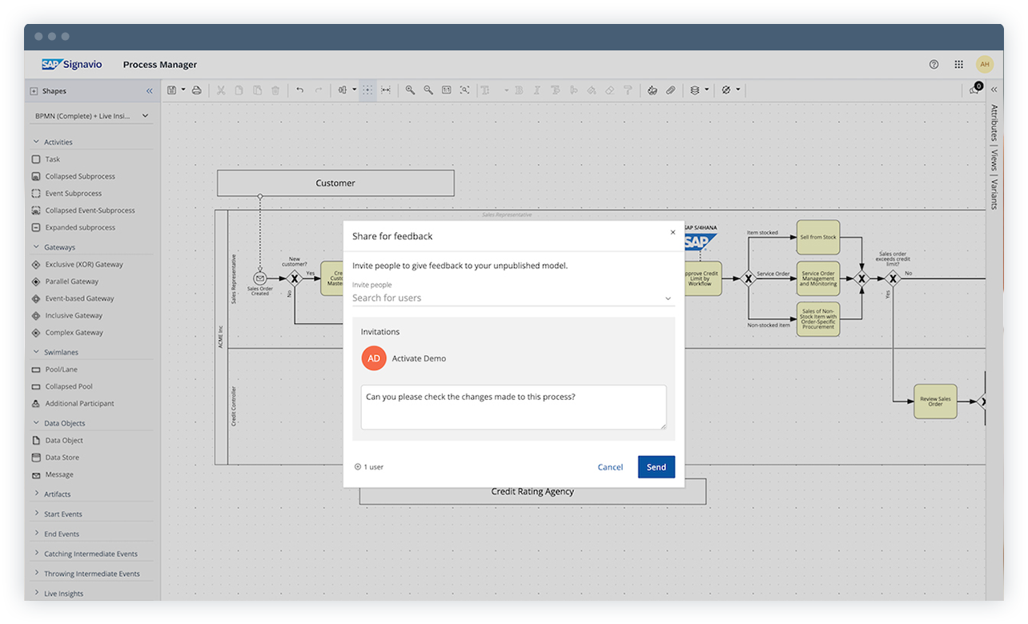Select the Print icon in the toolbar
The height and width of the screenshot is (624, 1028).
tap(196, 90)
